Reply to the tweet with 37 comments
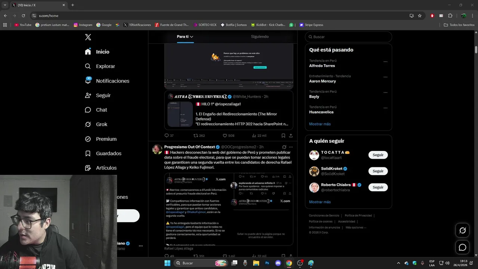Image resolution: width=478 pixels, height=269 pixels. tap(167, 136)
